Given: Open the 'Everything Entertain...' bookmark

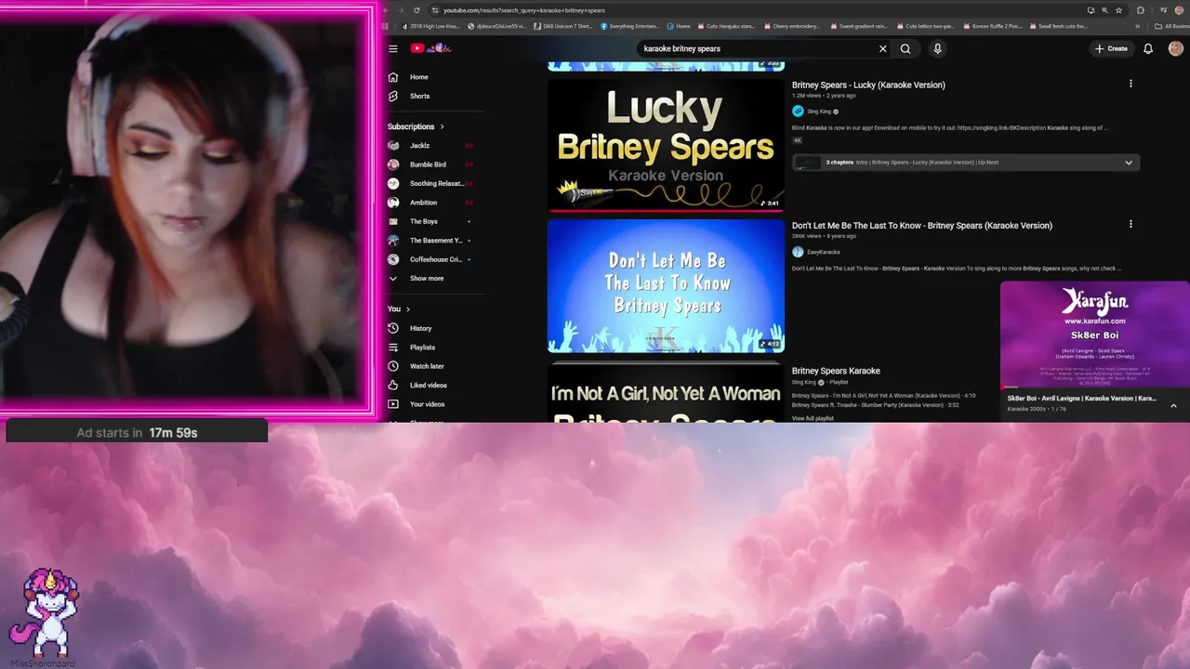Looking at the screenshot, I should tap(630, 26).
